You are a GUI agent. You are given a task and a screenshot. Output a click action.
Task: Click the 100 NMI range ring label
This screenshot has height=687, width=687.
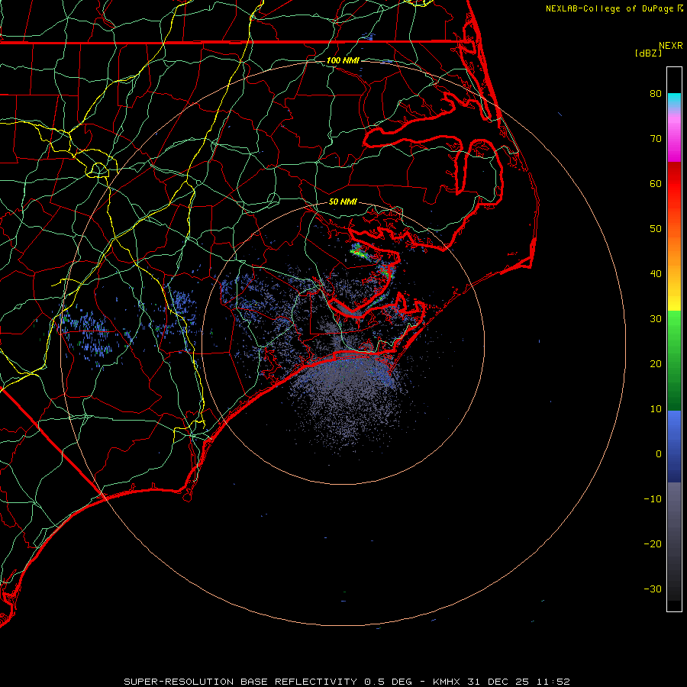click(343, 60)
